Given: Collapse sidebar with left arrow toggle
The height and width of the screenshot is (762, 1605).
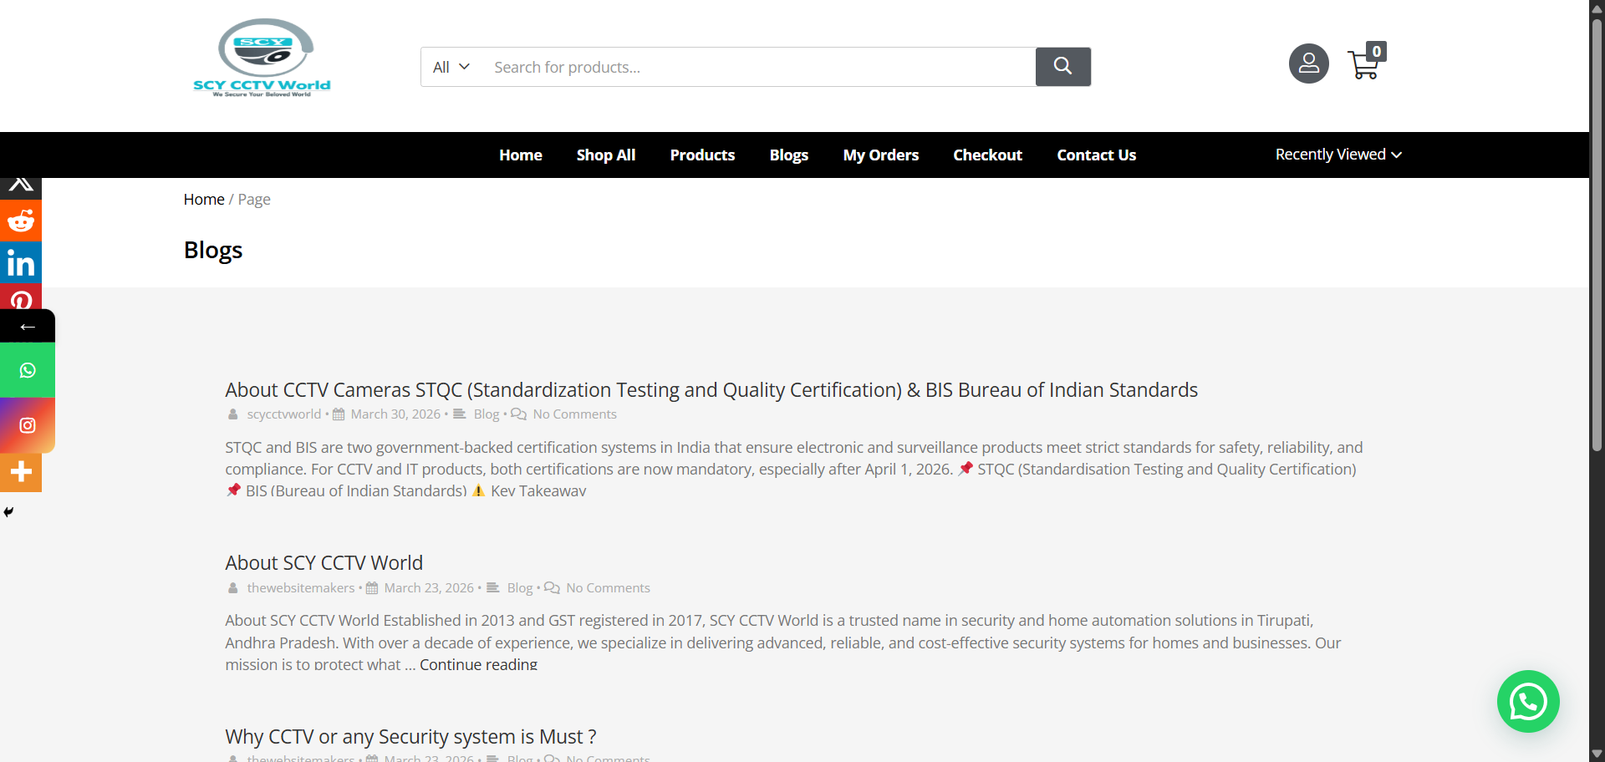Looking at the screenshot, I should (28, 327).
